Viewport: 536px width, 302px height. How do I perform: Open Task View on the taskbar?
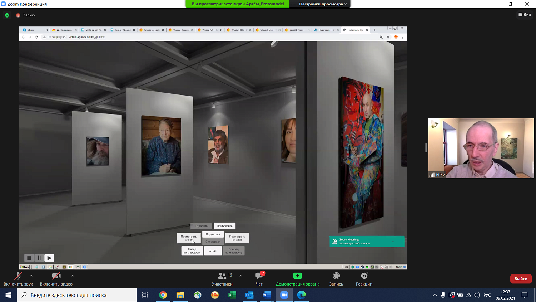tap(145, 295)
